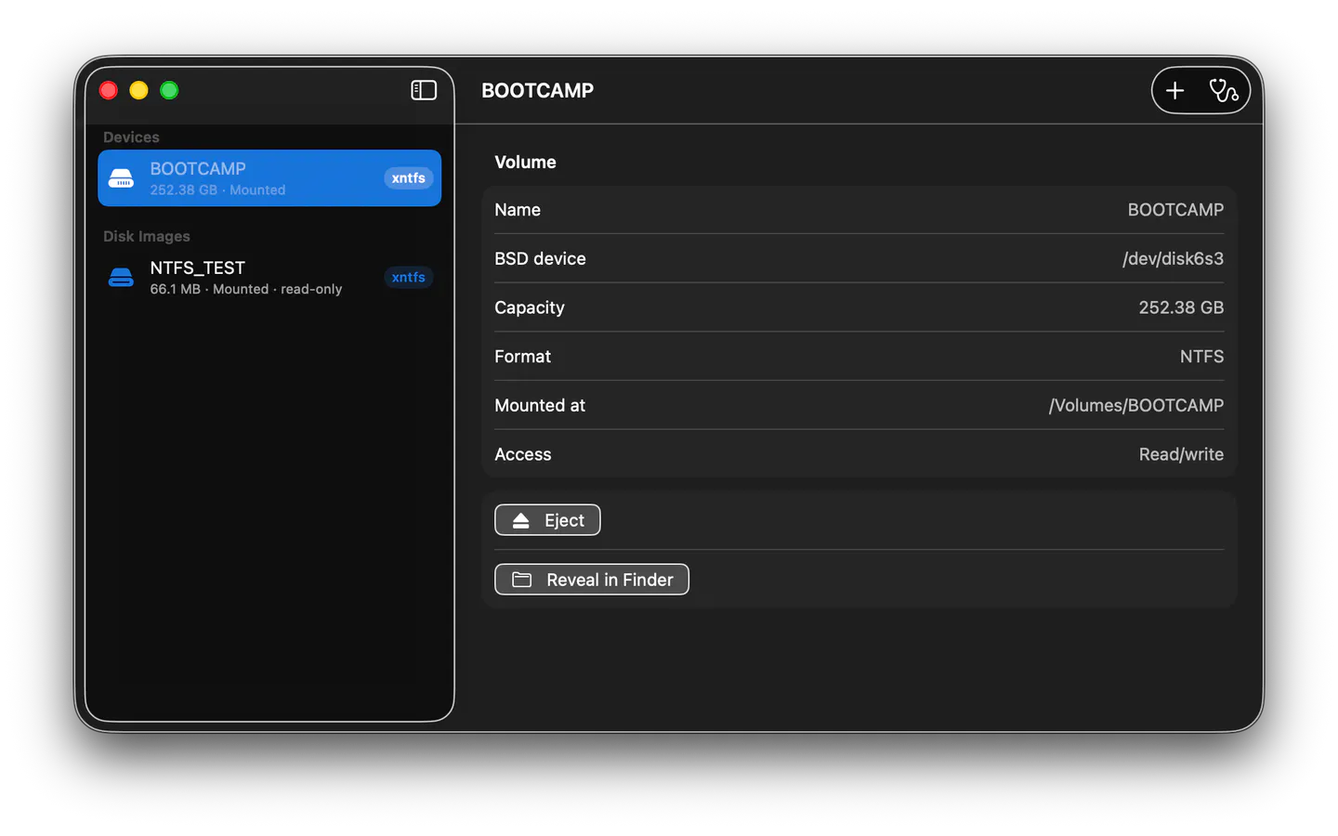Click the "252.38 GB · Mounted" sidebar status
1338x836 pixels.
point(217,189)
